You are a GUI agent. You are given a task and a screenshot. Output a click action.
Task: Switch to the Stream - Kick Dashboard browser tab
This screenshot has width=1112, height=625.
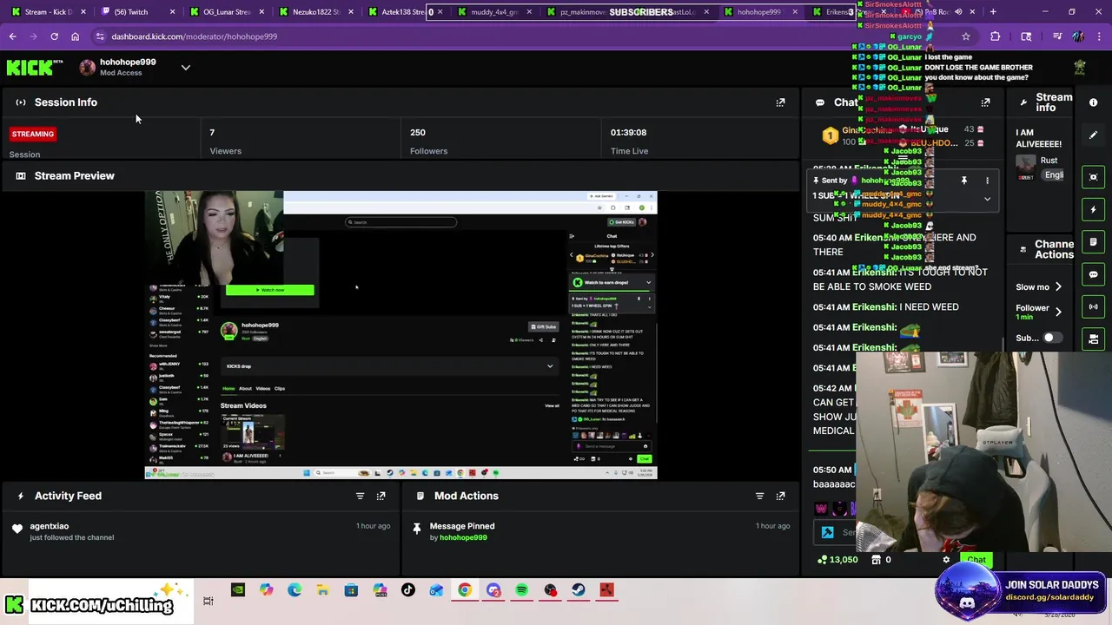48,12
